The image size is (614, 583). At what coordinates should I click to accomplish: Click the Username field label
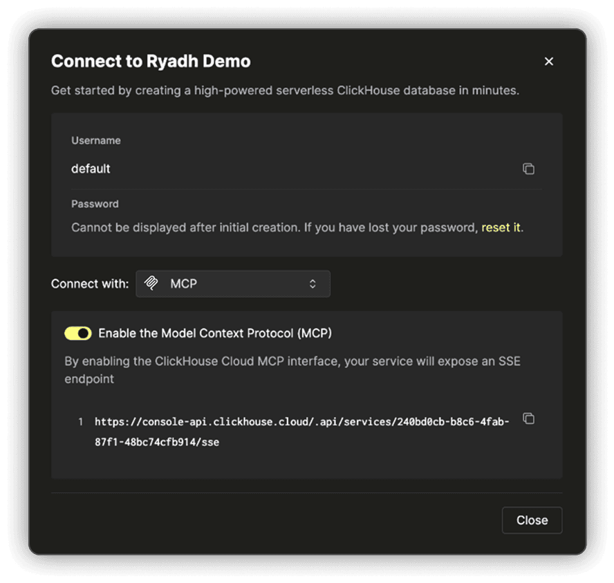coord(96,140)
